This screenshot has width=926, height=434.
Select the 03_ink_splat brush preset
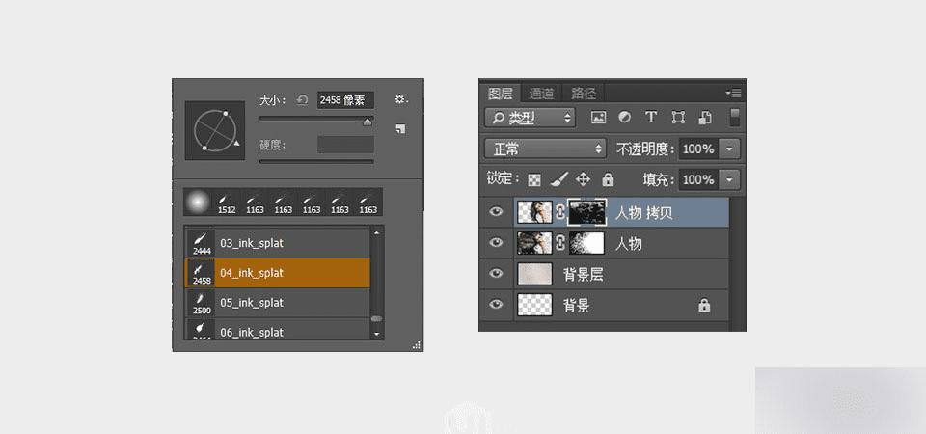tap(278, 243)
